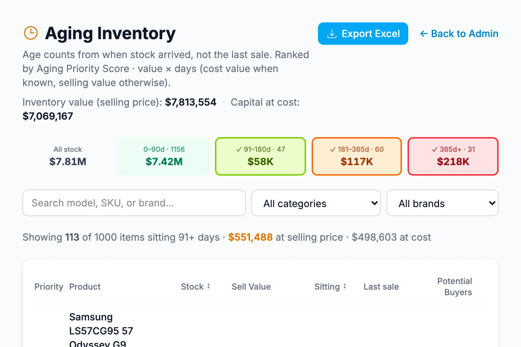Click the left arrow icon before Back to Admin
The height and width of the screenshot is (347, 521).
(x=424, y=34)
